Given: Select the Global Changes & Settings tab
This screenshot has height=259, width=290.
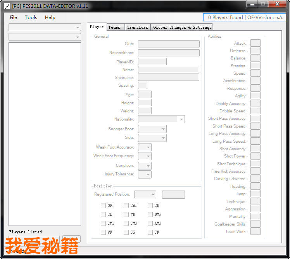Looking at the screenshot, I should (x=182, y=27).
